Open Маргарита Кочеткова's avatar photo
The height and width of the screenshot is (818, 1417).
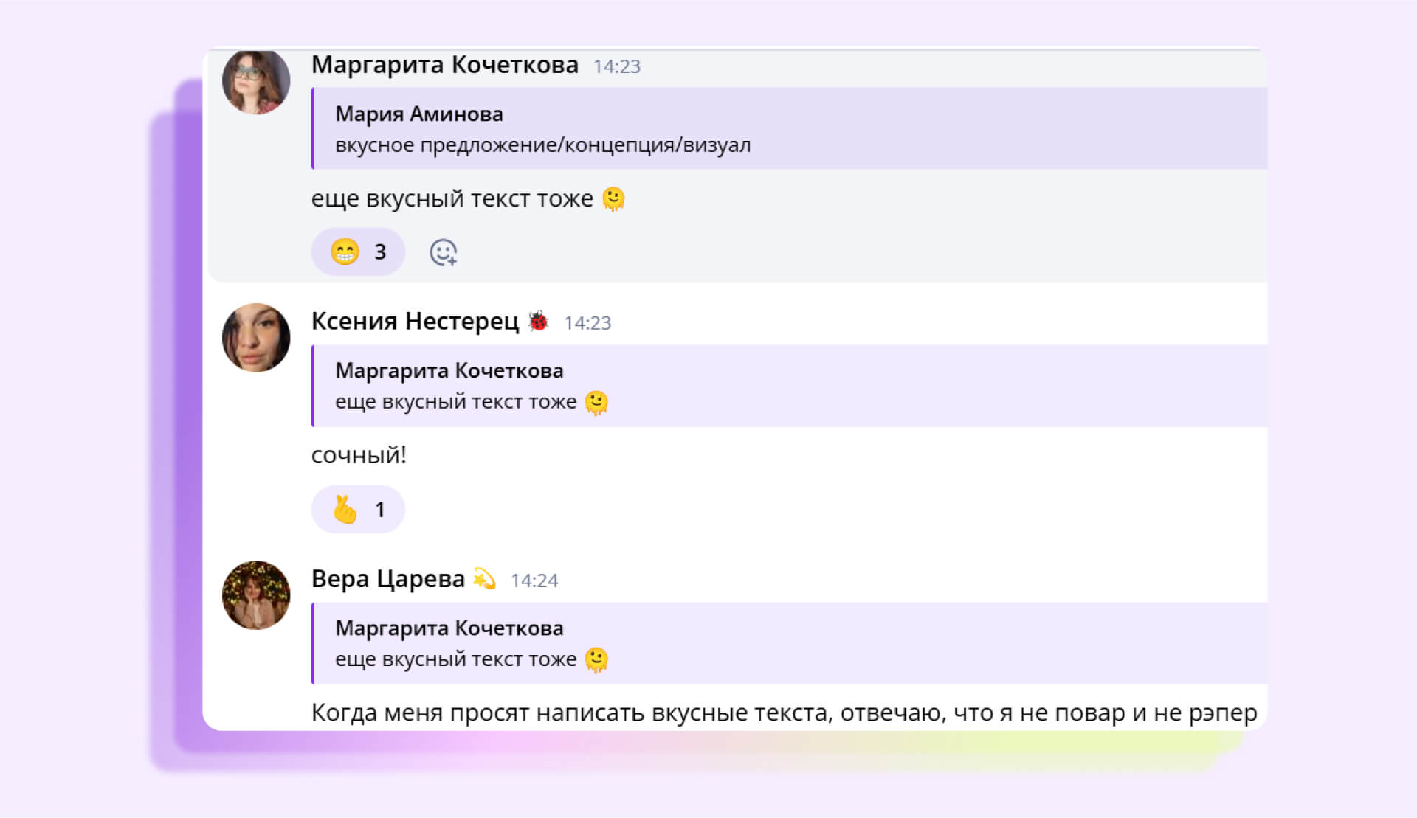256,81
